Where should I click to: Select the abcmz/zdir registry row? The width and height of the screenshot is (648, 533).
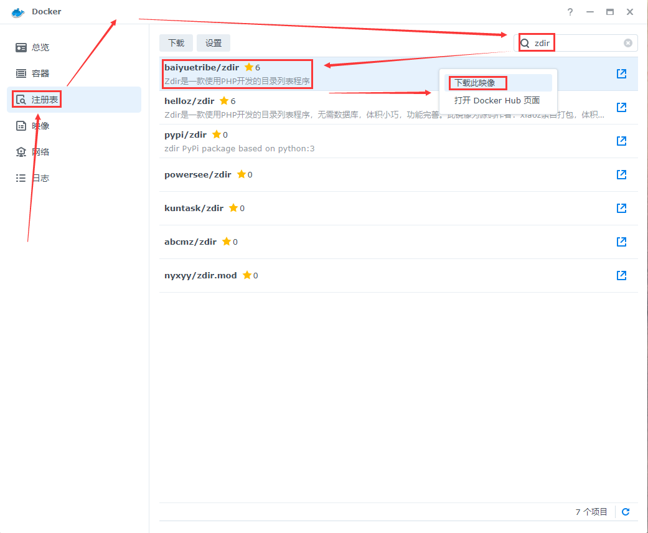click(373, 242)
